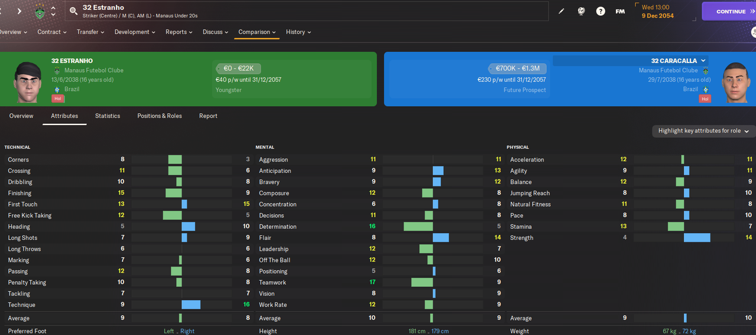Click the Preferred Foot row label
The width and height of the screenshot is (756, 335).
tap(27, 331)
